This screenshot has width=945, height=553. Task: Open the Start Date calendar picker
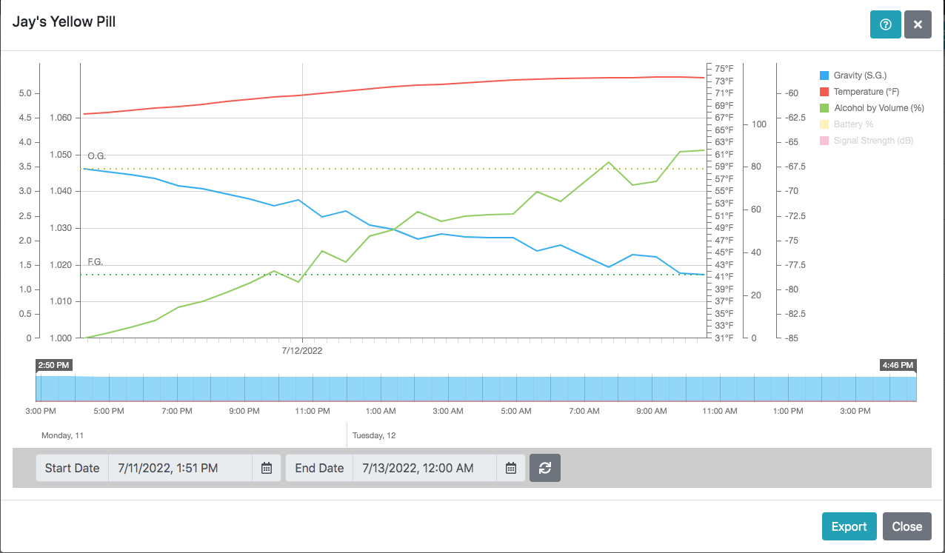[267, 468]
